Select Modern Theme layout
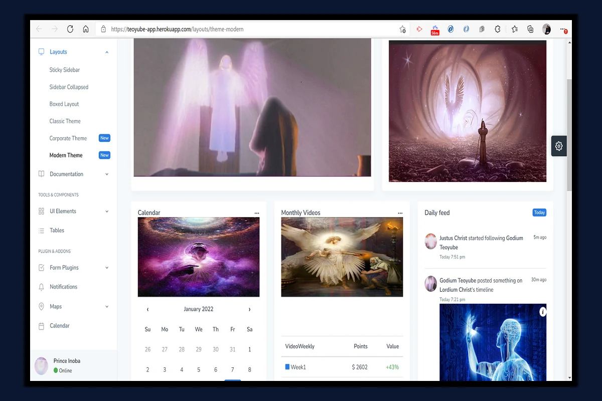This screenshot has height=401, width=602. (x=66, y=155)
